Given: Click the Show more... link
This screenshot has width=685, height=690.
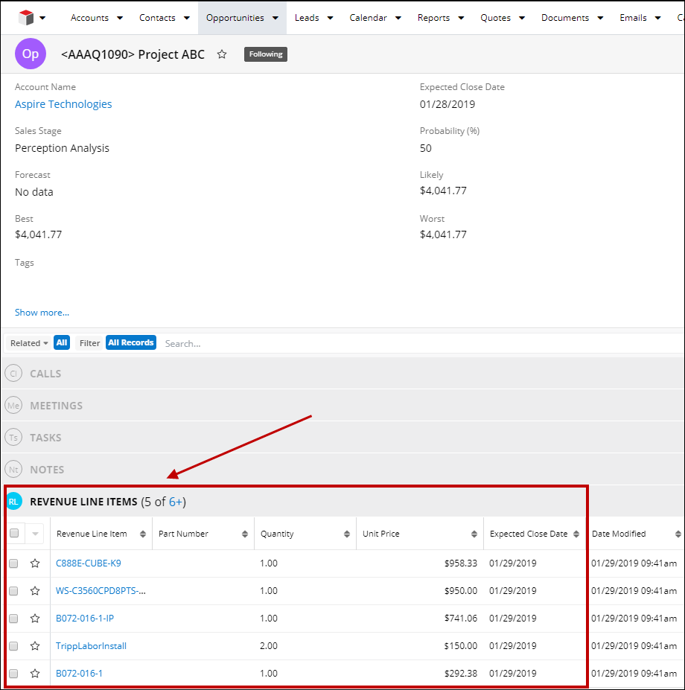Looking at the screenshot, I should [42, 313].
